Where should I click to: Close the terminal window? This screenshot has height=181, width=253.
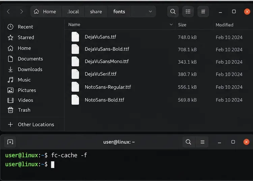click(246, 142)
